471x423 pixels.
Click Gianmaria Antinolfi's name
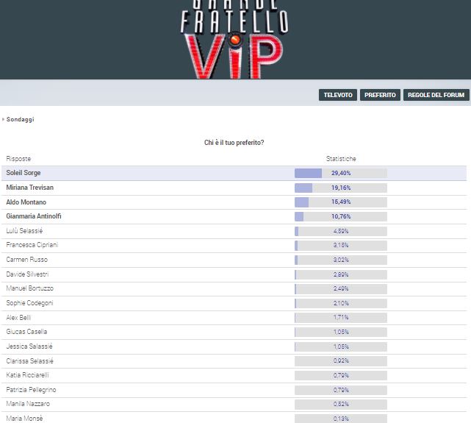point(32,216)
